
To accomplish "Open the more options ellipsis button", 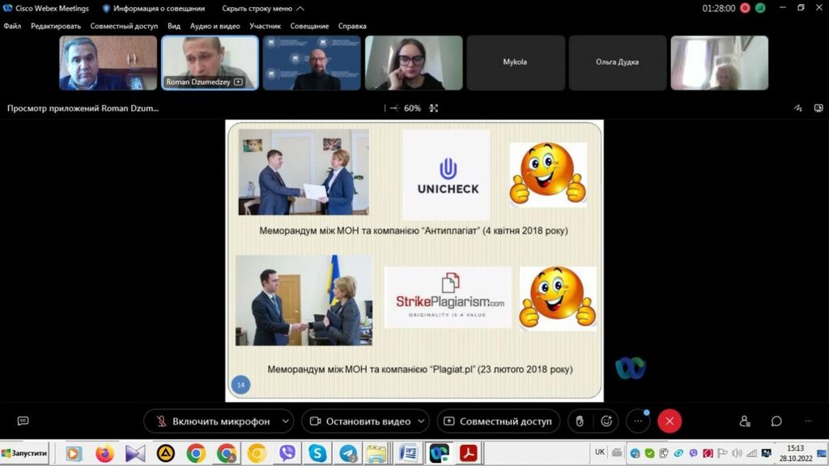I will coord(637,421).
